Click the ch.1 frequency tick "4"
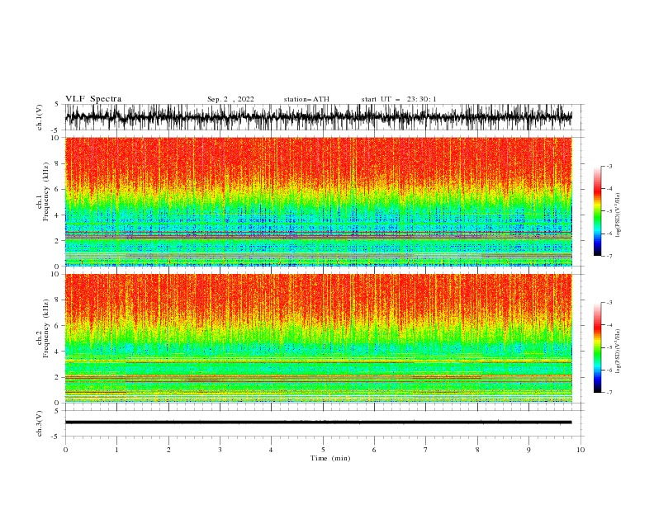This screenshot has height=505, width=654. (x=57, y=215)
